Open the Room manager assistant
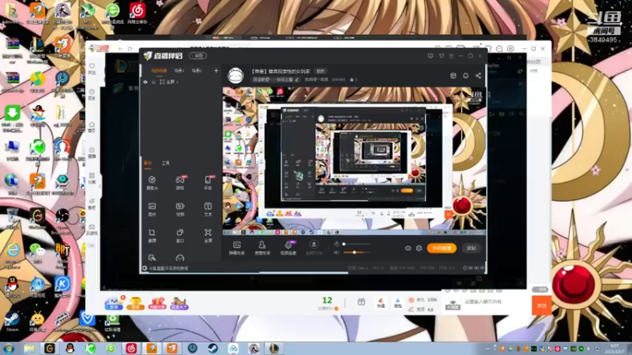 262,248
